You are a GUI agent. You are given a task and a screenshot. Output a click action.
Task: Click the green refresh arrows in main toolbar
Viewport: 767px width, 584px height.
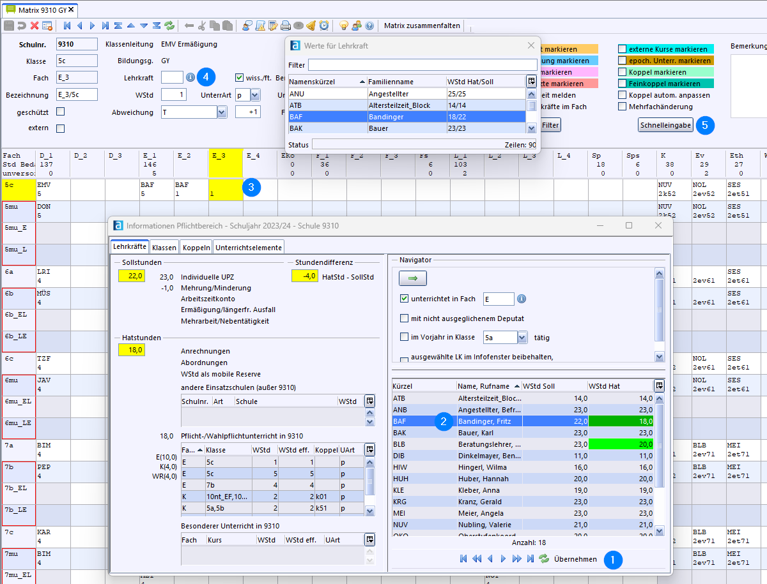click(169, 26)
